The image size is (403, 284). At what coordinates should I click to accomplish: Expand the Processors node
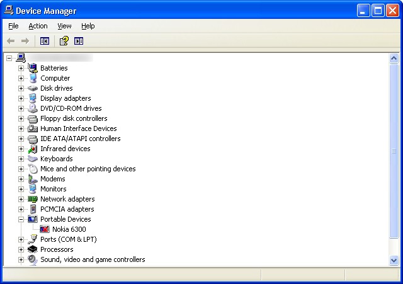pos(21,249)
